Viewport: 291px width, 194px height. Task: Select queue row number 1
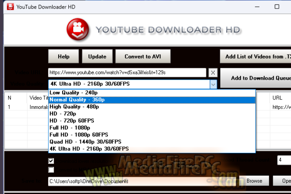(x=9, y=107)
